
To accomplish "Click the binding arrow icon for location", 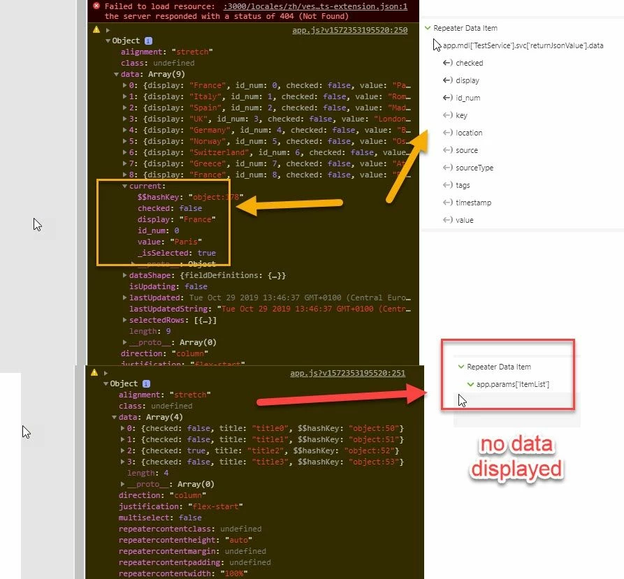I will click(x=448, y=133).
